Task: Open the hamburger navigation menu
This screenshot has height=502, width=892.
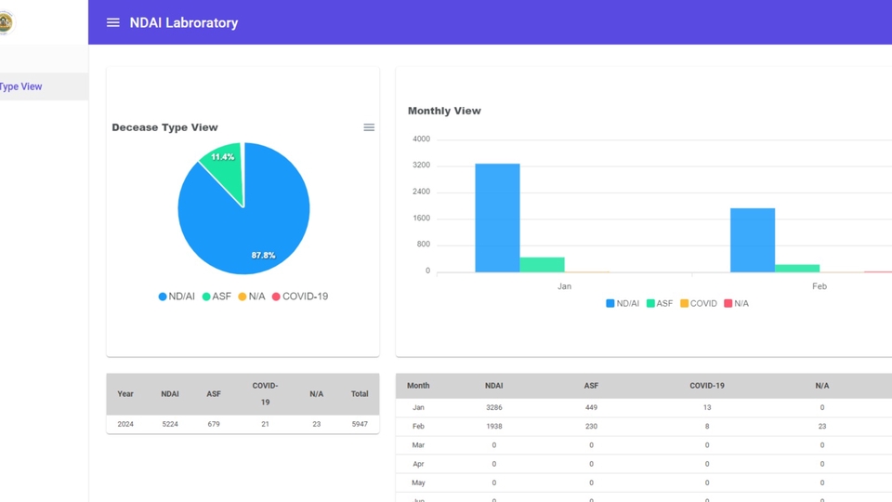Action: [x=113, y=22]
